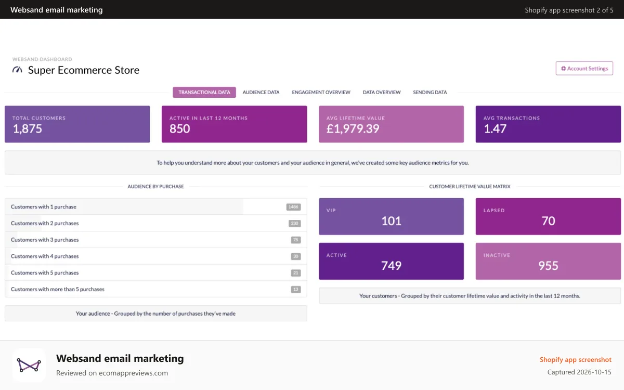The image size is (624, 390).
Task: Click the key audience metrics info banner
Action: coord(313,163)
